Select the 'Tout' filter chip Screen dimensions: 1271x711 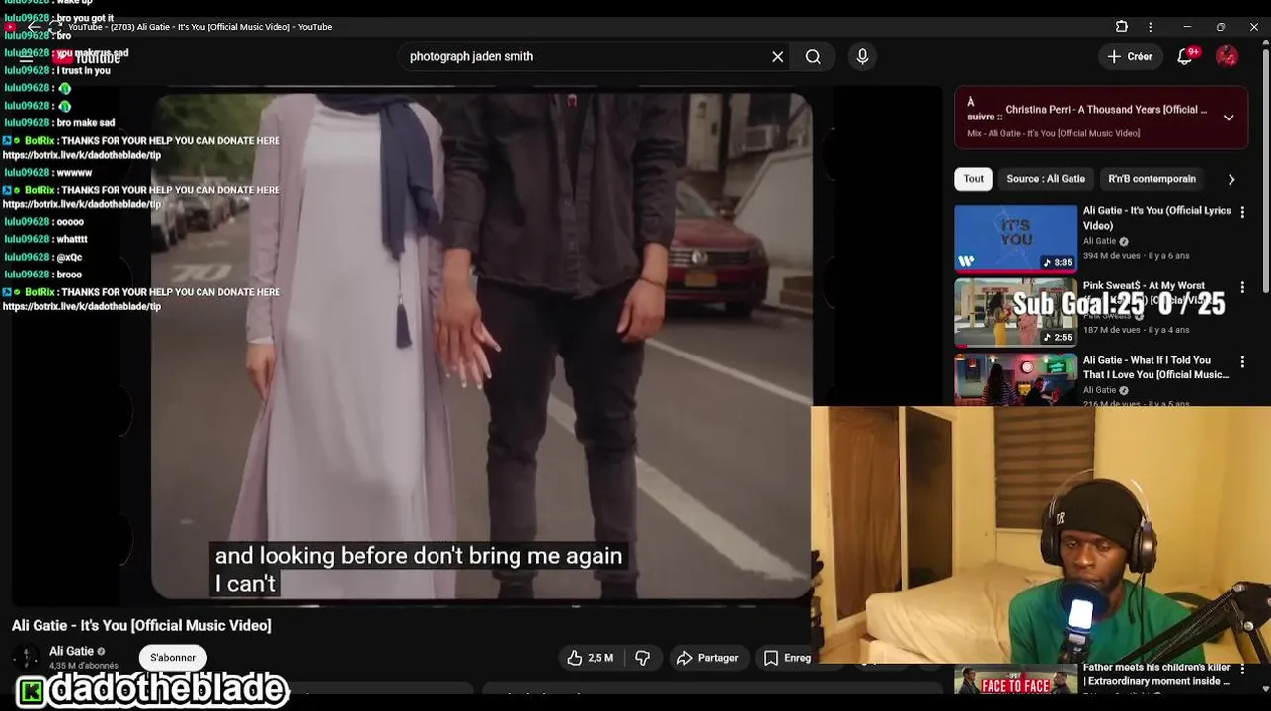tap(973, 179)
